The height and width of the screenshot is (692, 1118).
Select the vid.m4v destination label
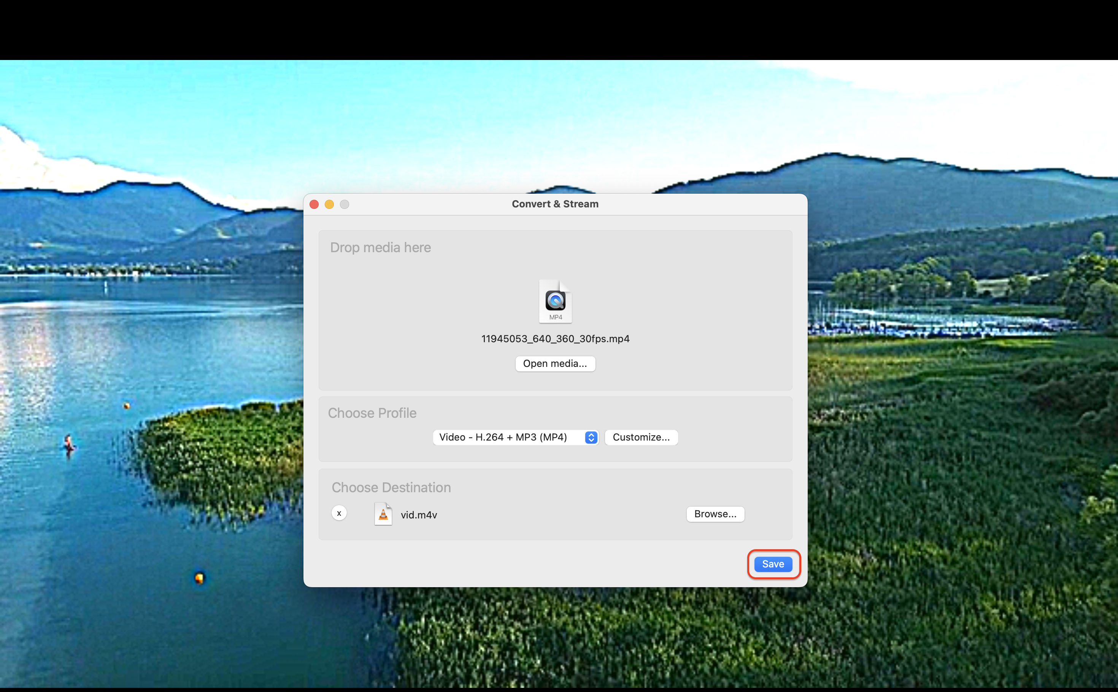point(418,514)
